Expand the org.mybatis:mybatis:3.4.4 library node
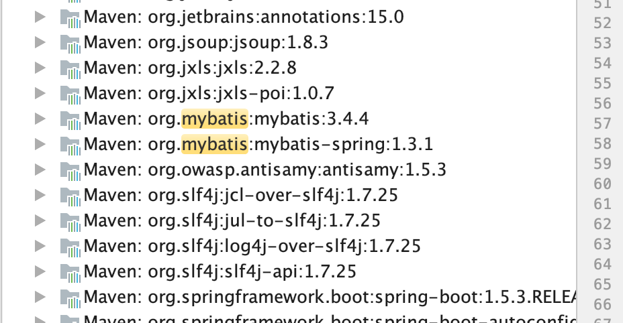The image size is (623, 323). [x=40, y=119]
